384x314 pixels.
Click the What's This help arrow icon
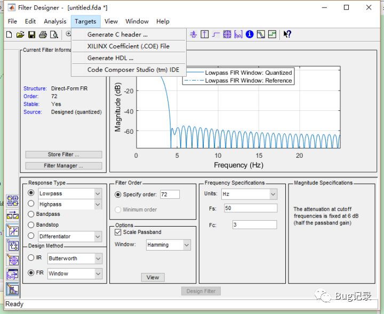click(x=287, y=35)
